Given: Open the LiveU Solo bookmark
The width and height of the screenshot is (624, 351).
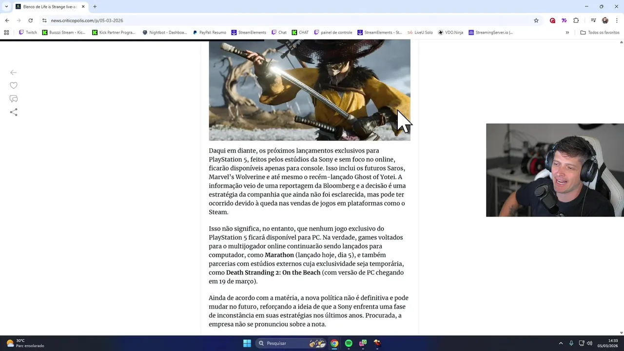Looking at the screenshot, I should point(420,33).
